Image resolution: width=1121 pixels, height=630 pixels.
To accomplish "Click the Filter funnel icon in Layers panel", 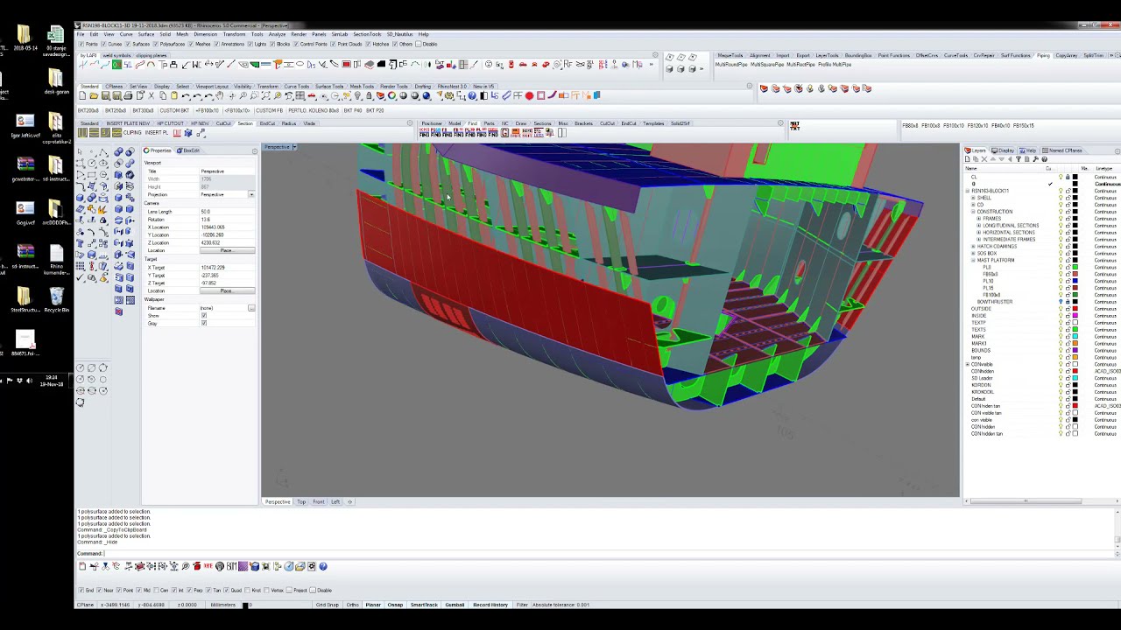I will pyautogui.click(x=1019, y=159).
